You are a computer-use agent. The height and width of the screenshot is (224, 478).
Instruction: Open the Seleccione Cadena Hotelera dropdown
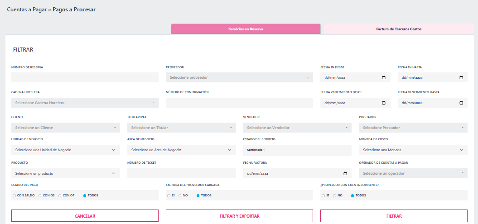[85, 103]
